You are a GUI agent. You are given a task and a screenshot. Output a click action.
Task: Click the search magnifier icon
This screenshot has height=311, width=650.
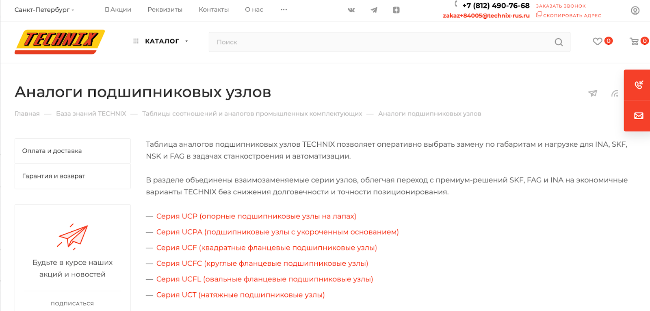[x=559, y=42]
